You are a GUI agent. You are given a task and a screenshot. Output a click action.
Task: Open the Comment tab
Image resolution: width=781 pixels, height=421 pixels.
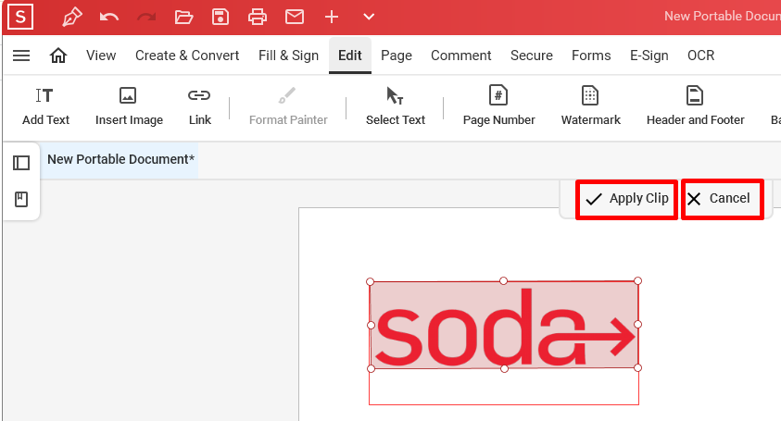pos(461,56)
